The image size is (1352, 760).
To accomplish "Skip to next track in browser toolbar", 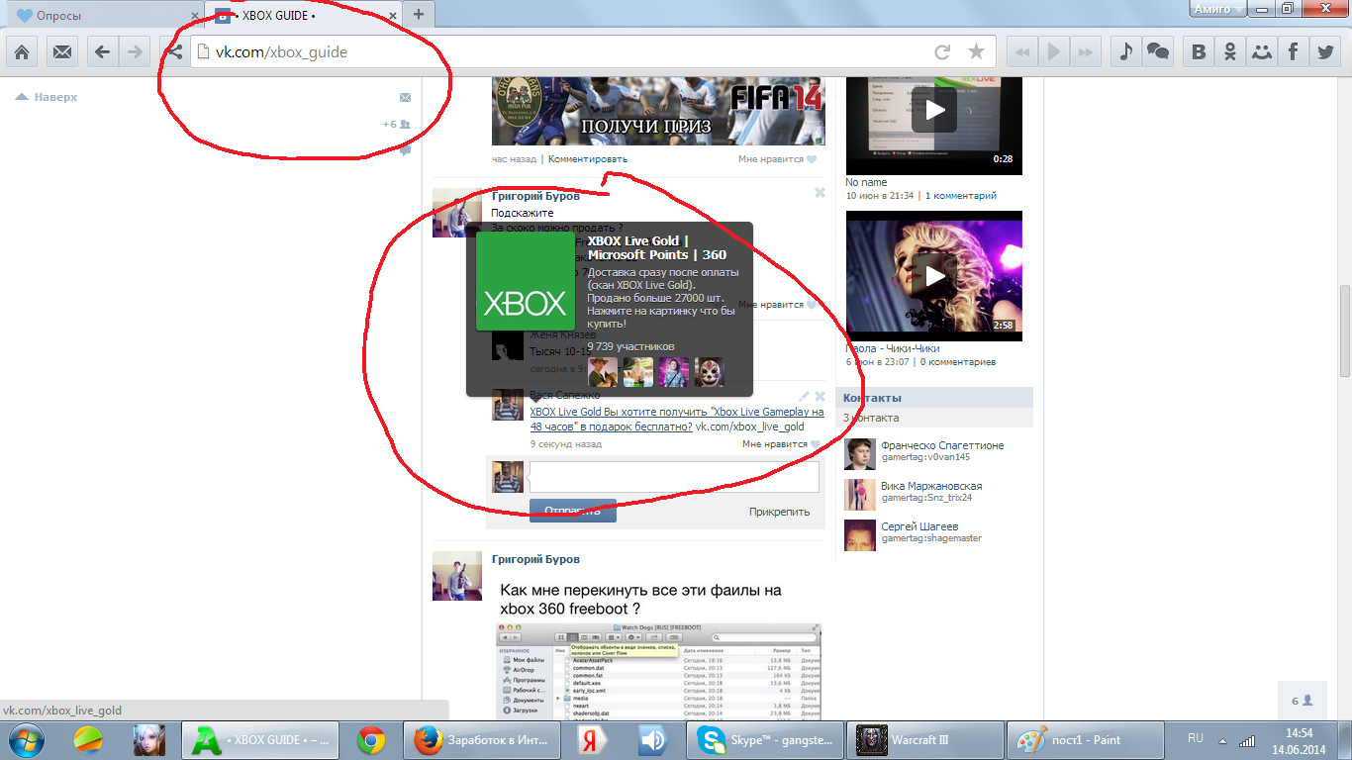I will (1086, 51).
